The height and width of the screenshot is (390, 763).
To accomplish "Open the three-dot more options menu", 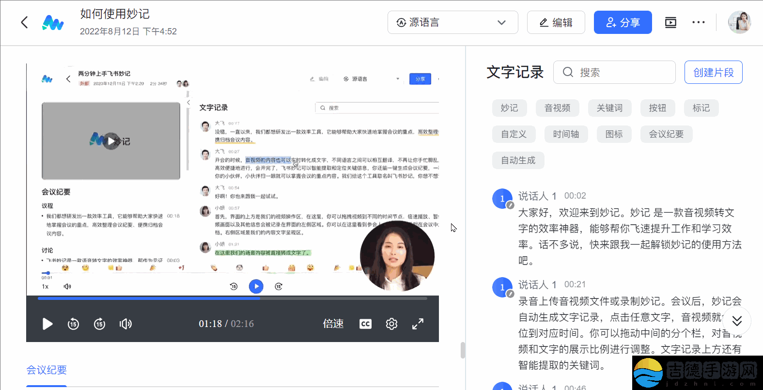I will (x=698, y=22).
